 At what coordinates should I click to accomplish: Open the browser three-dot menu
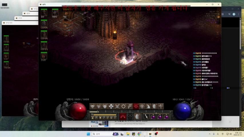pyautogui.click(x=239, y=14)
